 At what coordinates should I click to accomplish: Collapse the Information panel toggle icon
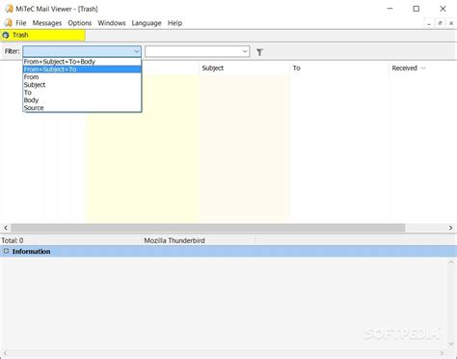tap(6, 251)
